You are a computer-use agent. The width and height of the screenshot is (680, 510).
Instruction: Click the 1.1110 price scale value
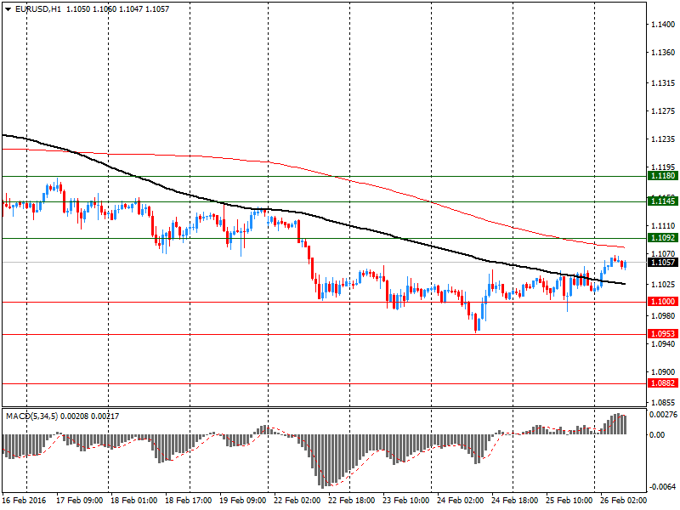click(664, 226)
